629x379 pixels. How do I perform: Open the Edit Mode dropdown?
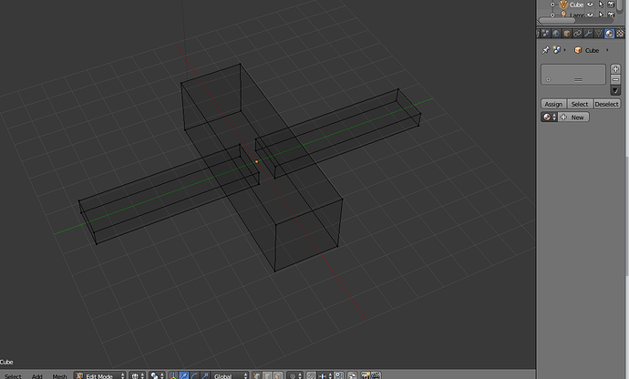(x=100, y=375)
